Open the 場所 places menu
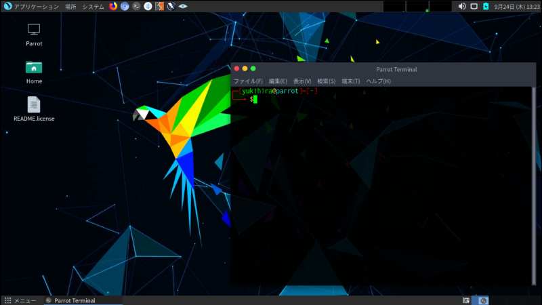 pyautogui.click(x=70, y=7)
